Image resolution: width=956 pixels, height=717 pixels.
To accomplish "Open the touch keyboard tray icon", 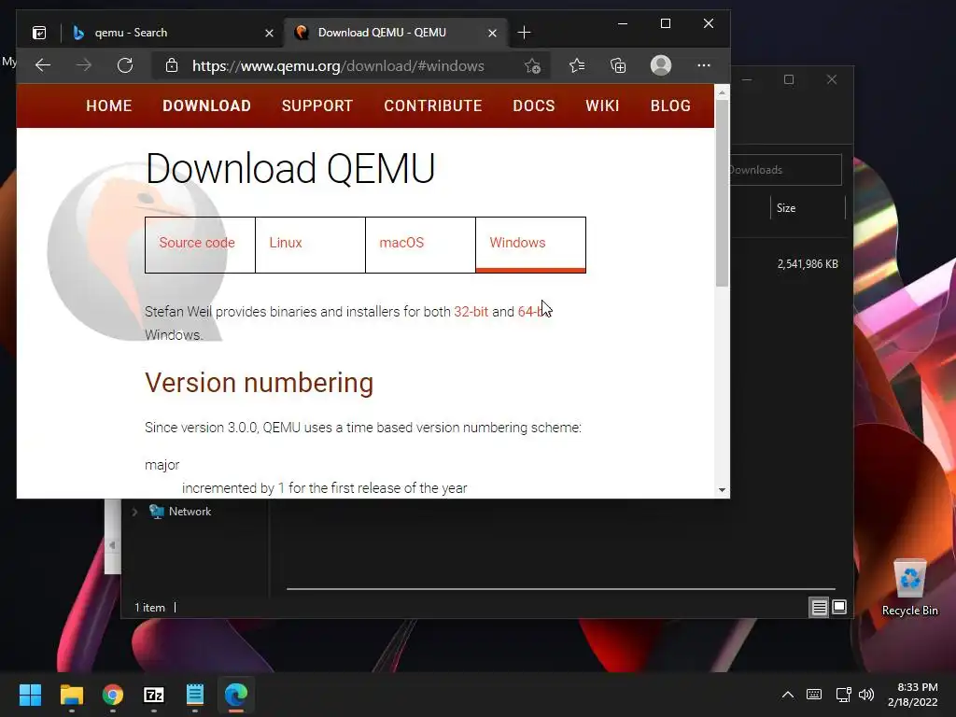I will click(x=814, y=695).
